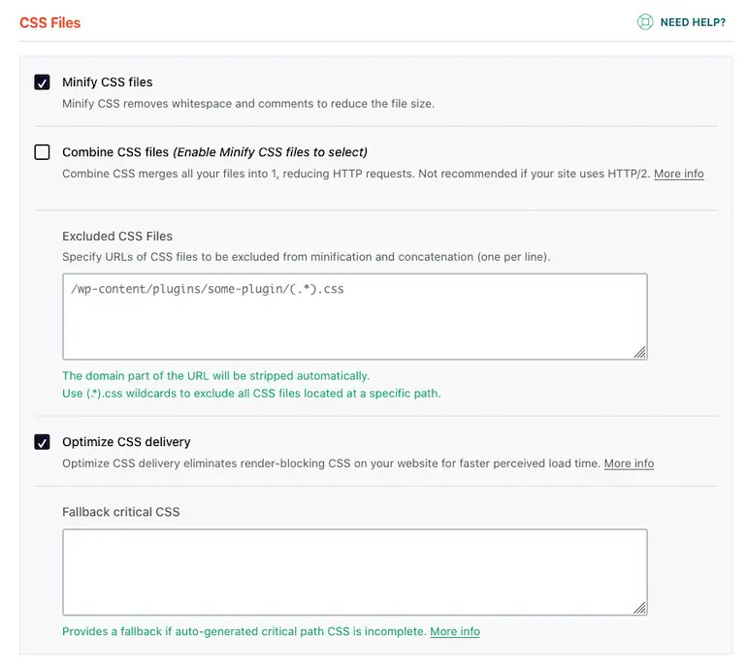Click the Minify CSS files label

pos(107,82)
